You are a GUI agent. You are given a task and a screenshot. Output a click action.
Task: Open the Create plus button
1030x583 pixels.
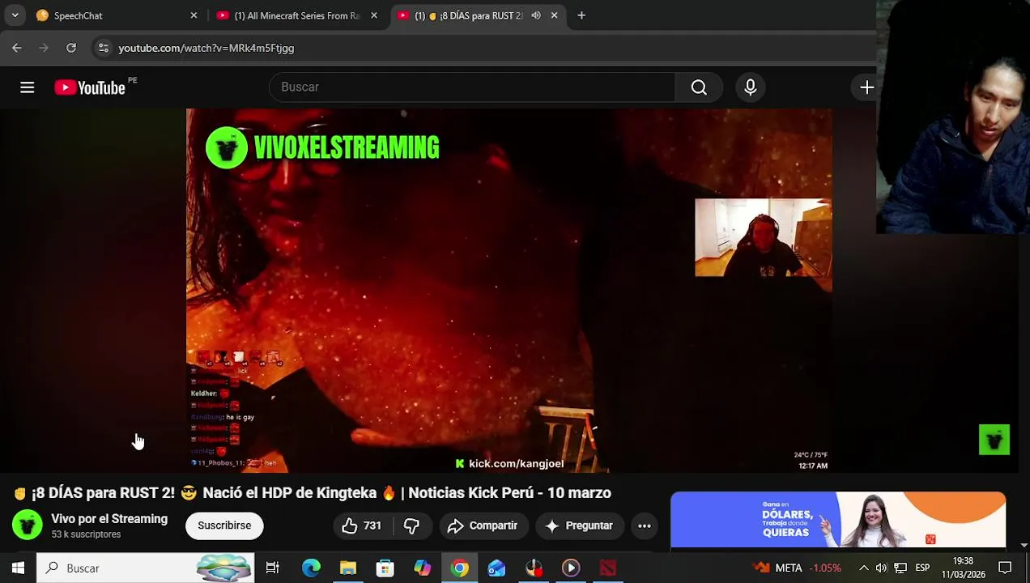[866, 87]
